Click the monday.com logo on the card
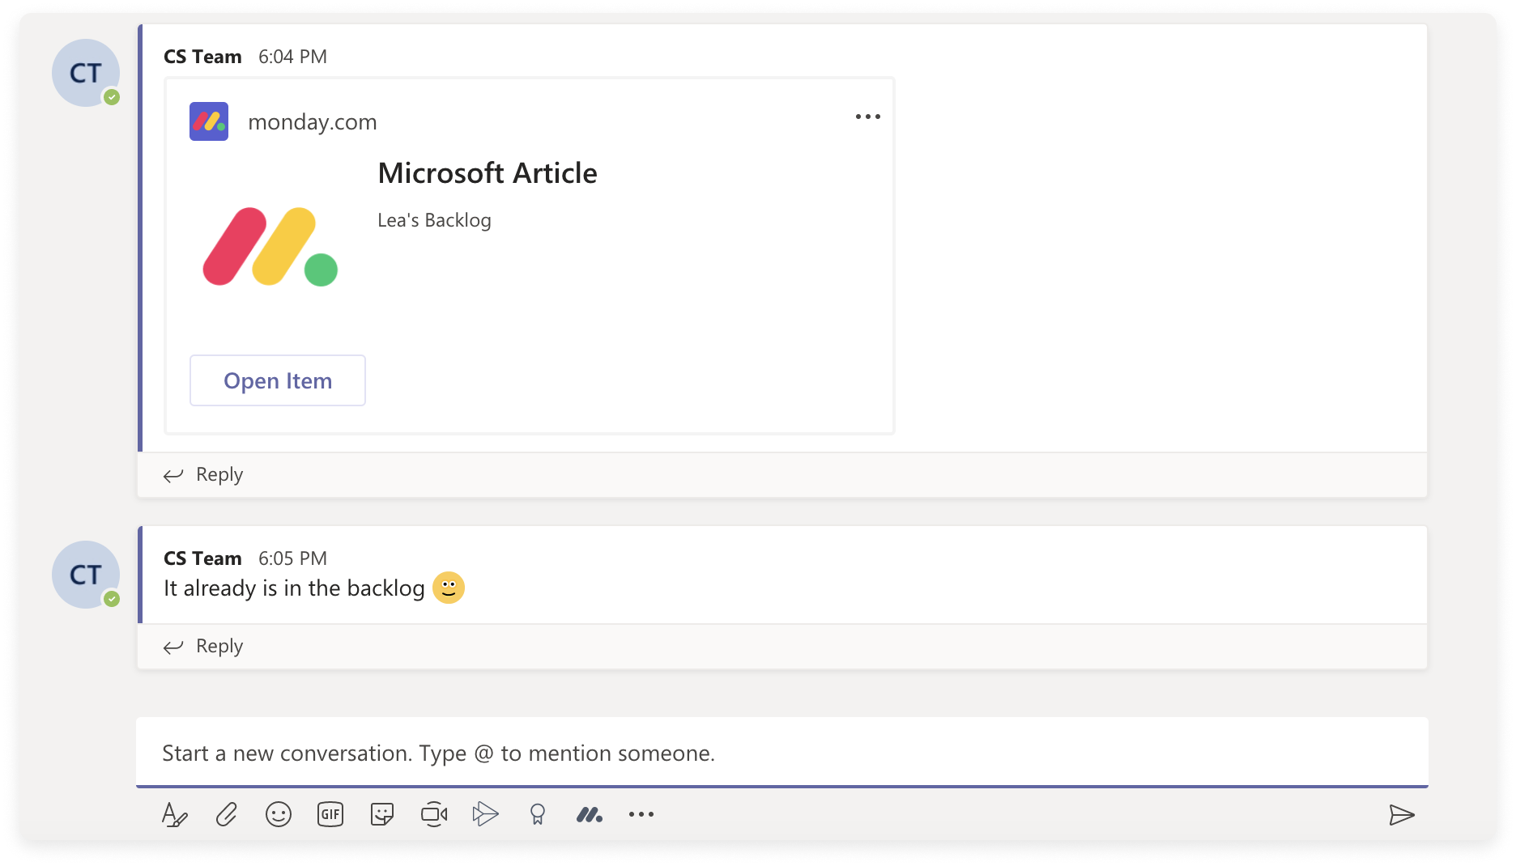This screenshot has width=1516, height=866. [x=208, y=121]
